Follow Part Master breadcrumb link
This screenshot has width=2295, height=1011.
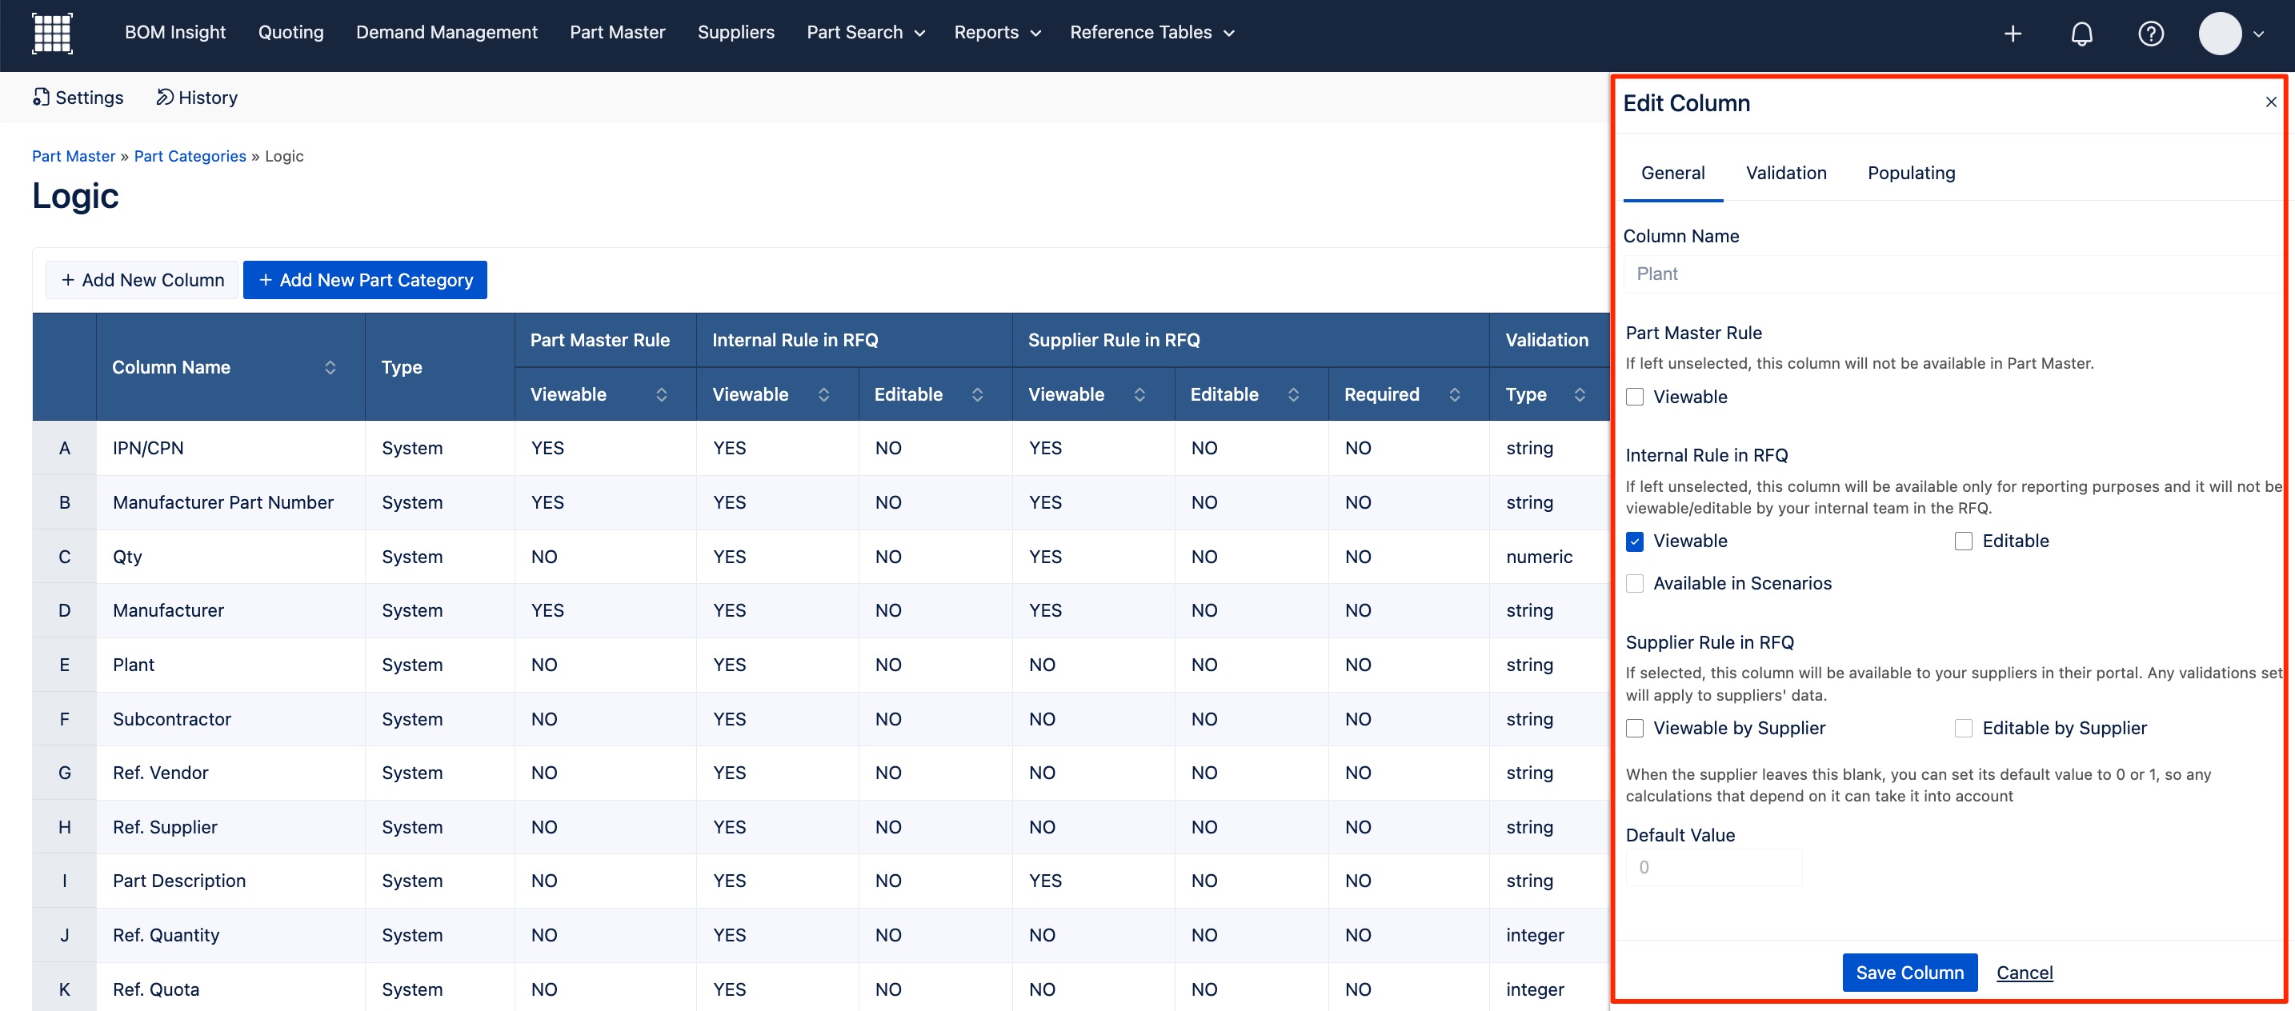[74, 157]
